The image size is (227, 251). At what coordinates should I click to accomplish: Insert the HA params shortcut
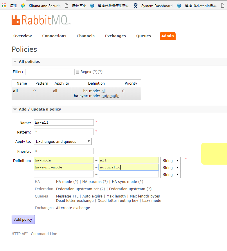pos(92,182)
